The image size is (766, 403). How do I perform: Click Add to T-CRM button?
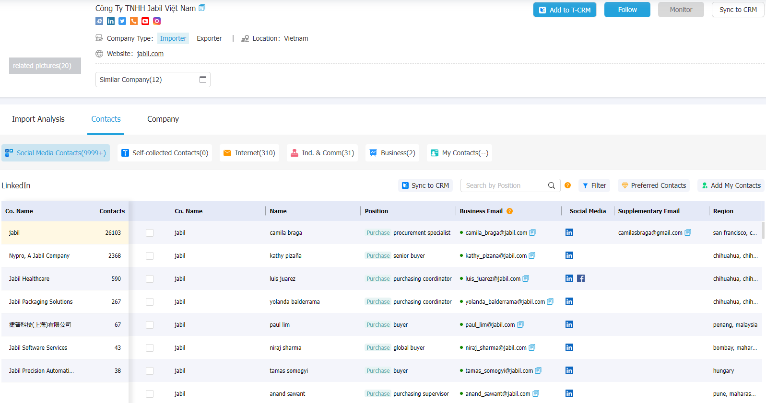tap(565, 10)
